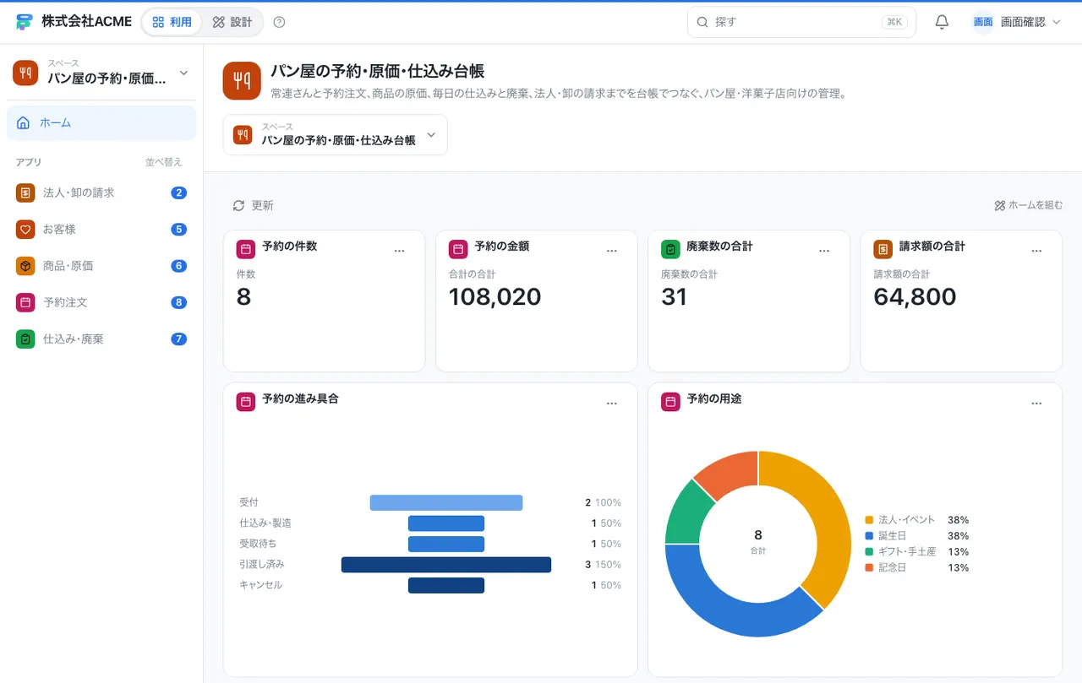The height and width of the screenshot is (683, 1082).
Task: Click the large fork-and-knife space icon in header
Action: click(242, 80)
